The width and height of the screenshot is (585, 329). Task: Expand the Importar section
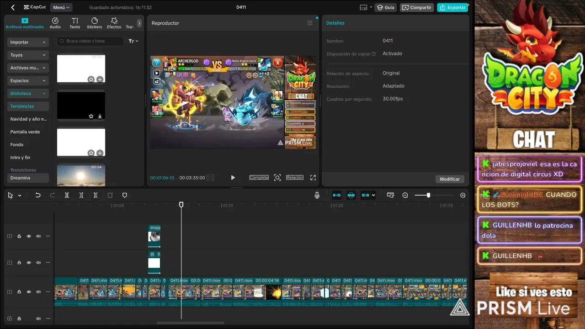click(28, 42)
